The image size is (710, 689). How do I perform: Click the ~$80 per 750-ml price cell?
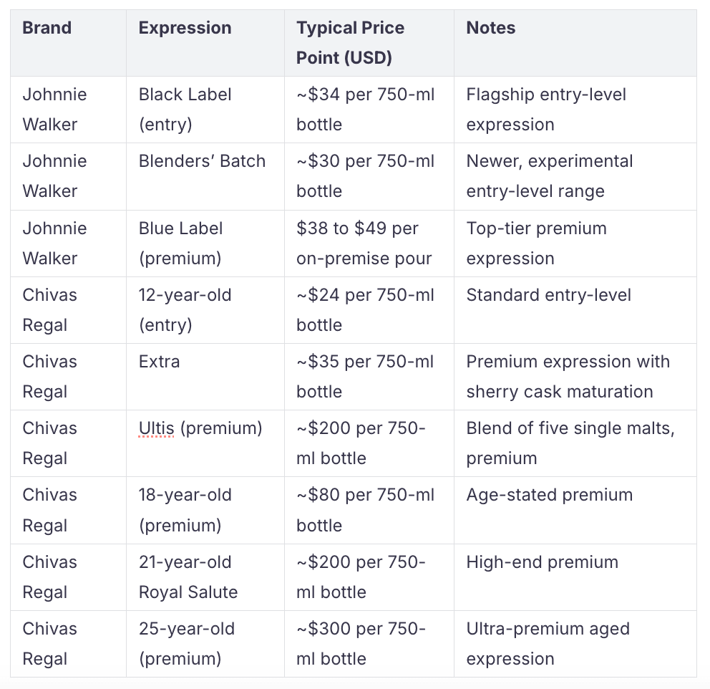pos(369,510)
